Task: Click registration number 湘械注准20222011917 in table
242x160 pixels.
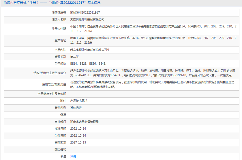Action: click(85, 12)
